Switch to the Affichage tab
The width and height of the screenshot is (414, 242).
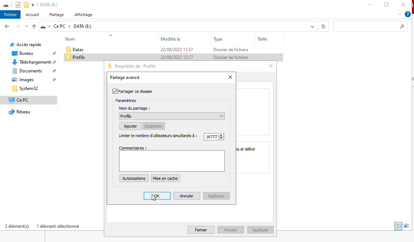(83, 15)
